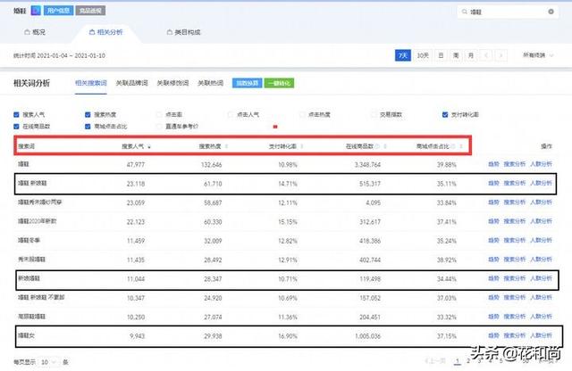Uncheck the 搜索人气 checkbox
The height and width of the screenshot is (371, 572).
click(x=17, y=114)
